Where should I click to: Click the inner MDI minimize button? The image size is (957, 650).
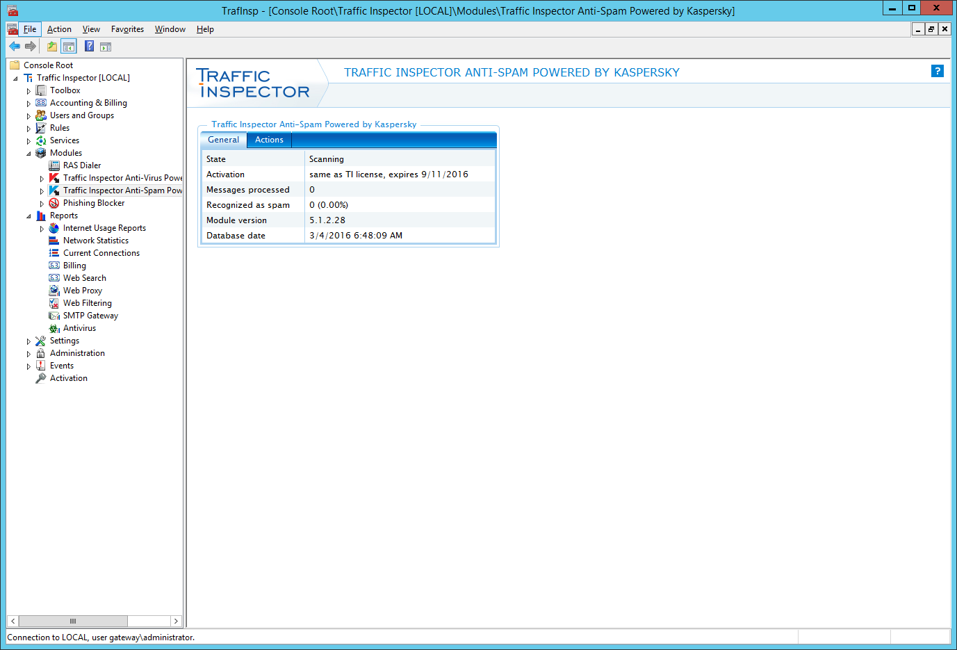[x=918, y=29]
